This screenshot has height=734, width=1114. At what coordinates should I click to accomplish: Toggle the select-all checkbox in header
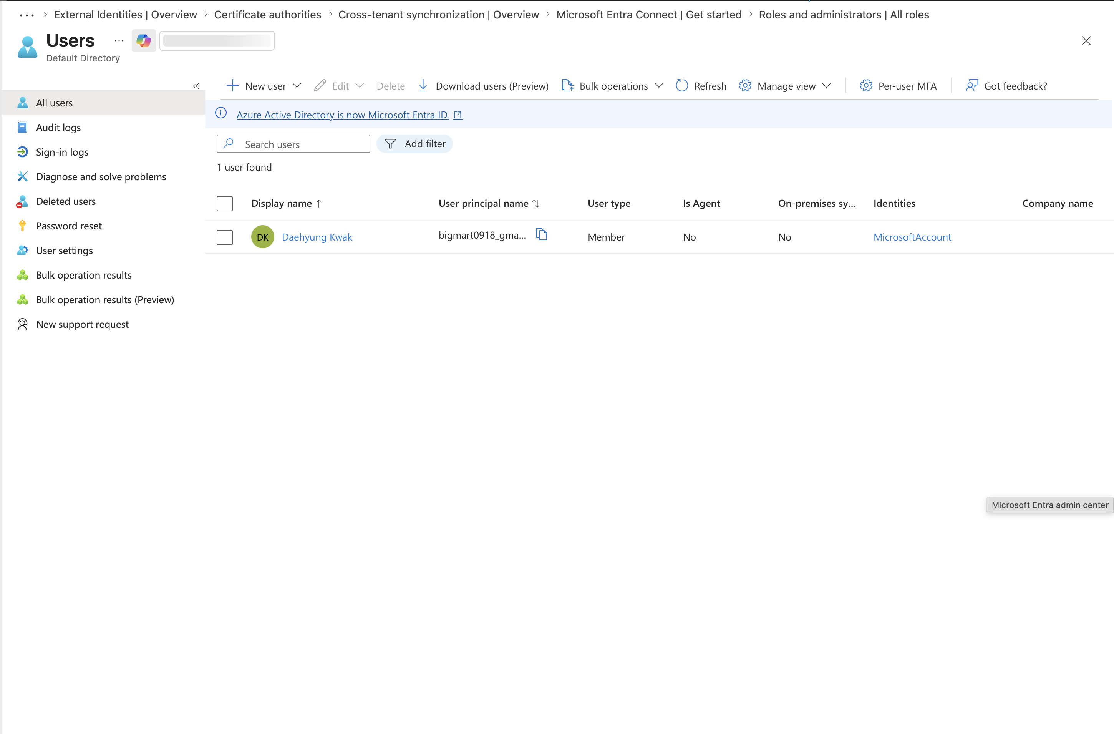click(x=225, y=203)
